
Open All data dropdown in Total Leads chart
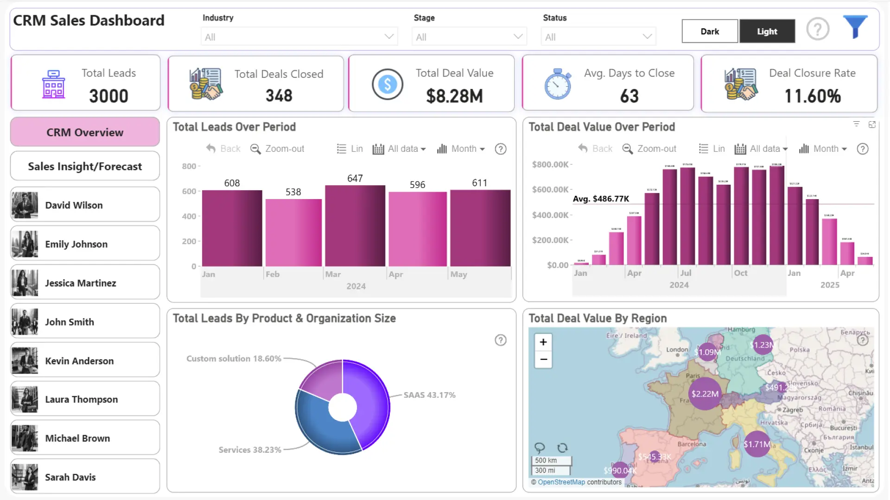(399, 149)
